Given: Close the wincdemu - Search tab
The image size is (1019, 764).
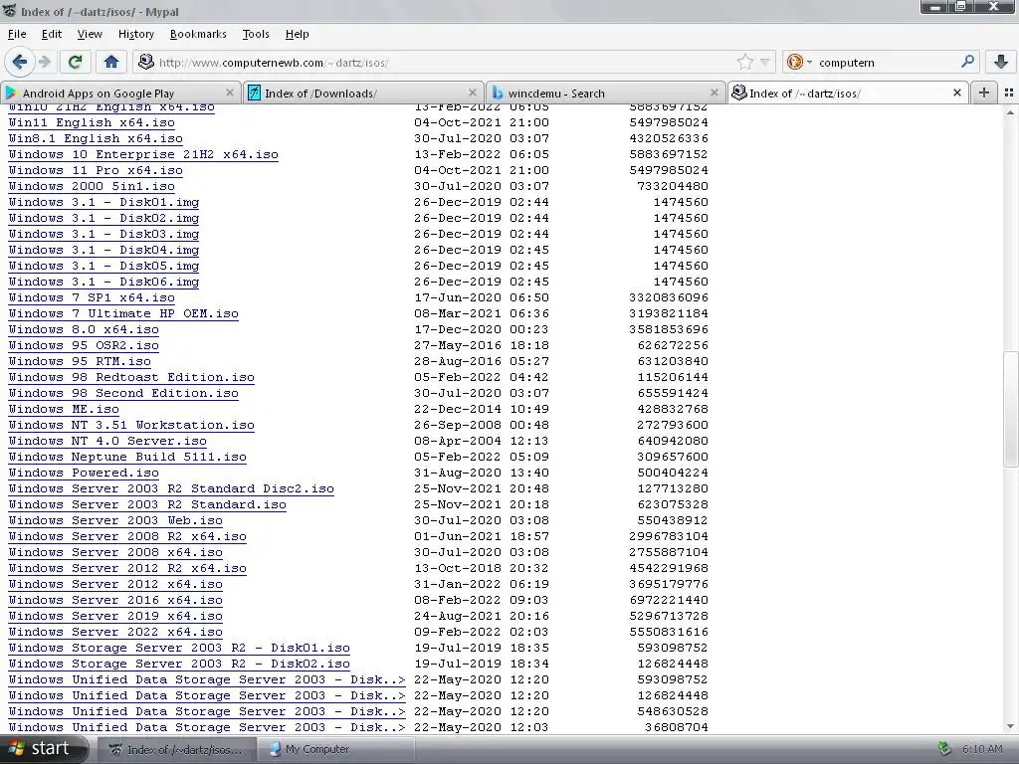Looking at the screenshot, I should click(x=714, y=93).
